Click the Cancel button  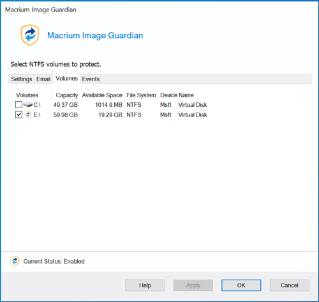(x=290, y=285)
